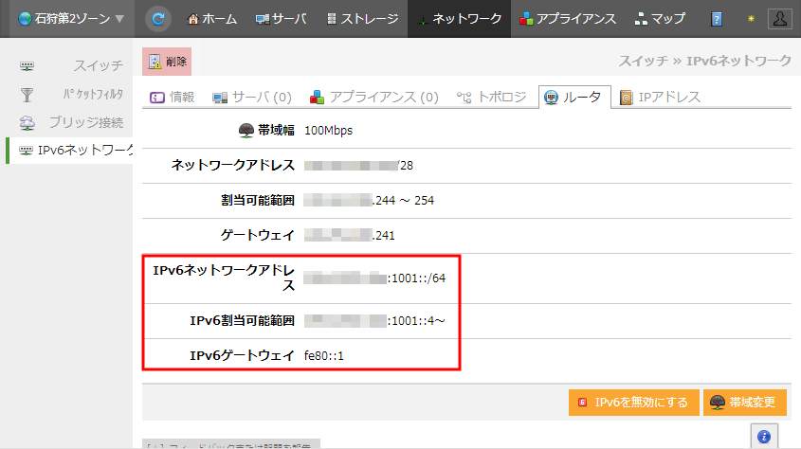Click the 帯域変更 button
This screenshot has height=449, width=801.
(x=745, y=403)
